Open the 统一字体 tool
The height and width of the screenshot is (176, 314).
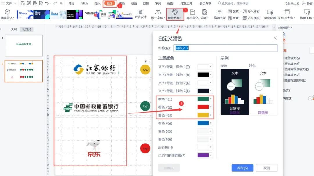[x=158, y=14]
